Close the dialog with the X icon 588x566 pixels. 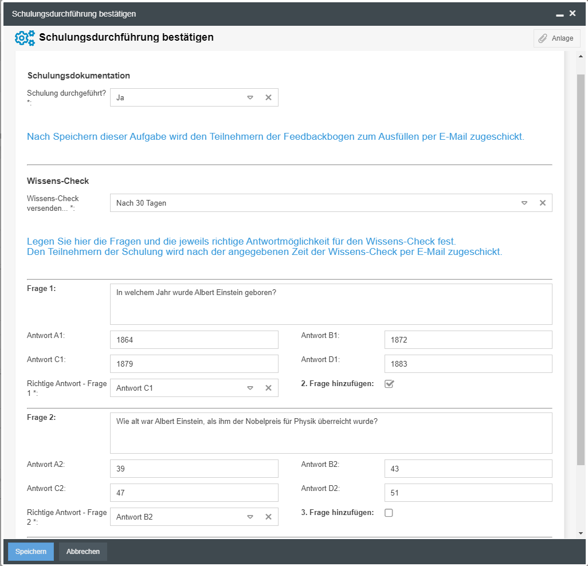click(573, 14)
